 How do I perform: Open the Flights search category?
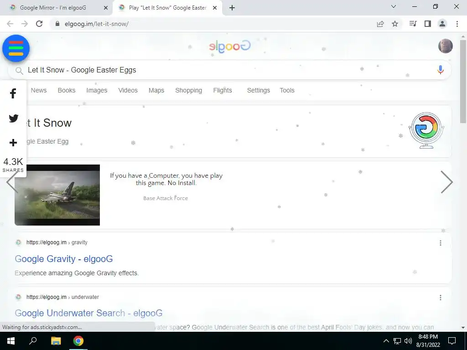coord(223,90)
